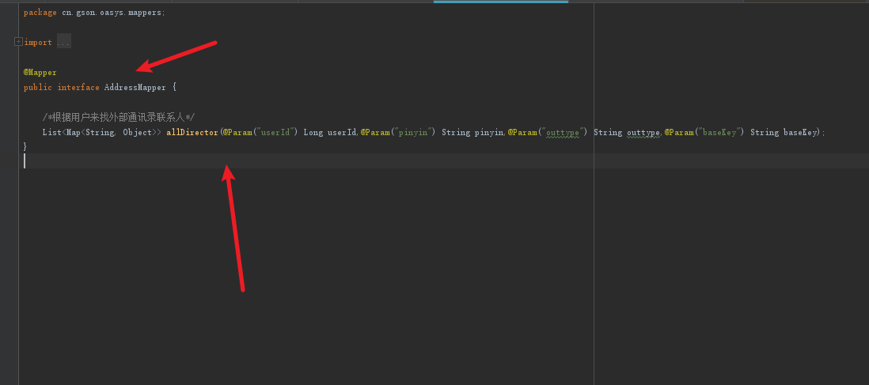Click the closing brace of AddressMapper
869x385 pixels.
(25, 146)
